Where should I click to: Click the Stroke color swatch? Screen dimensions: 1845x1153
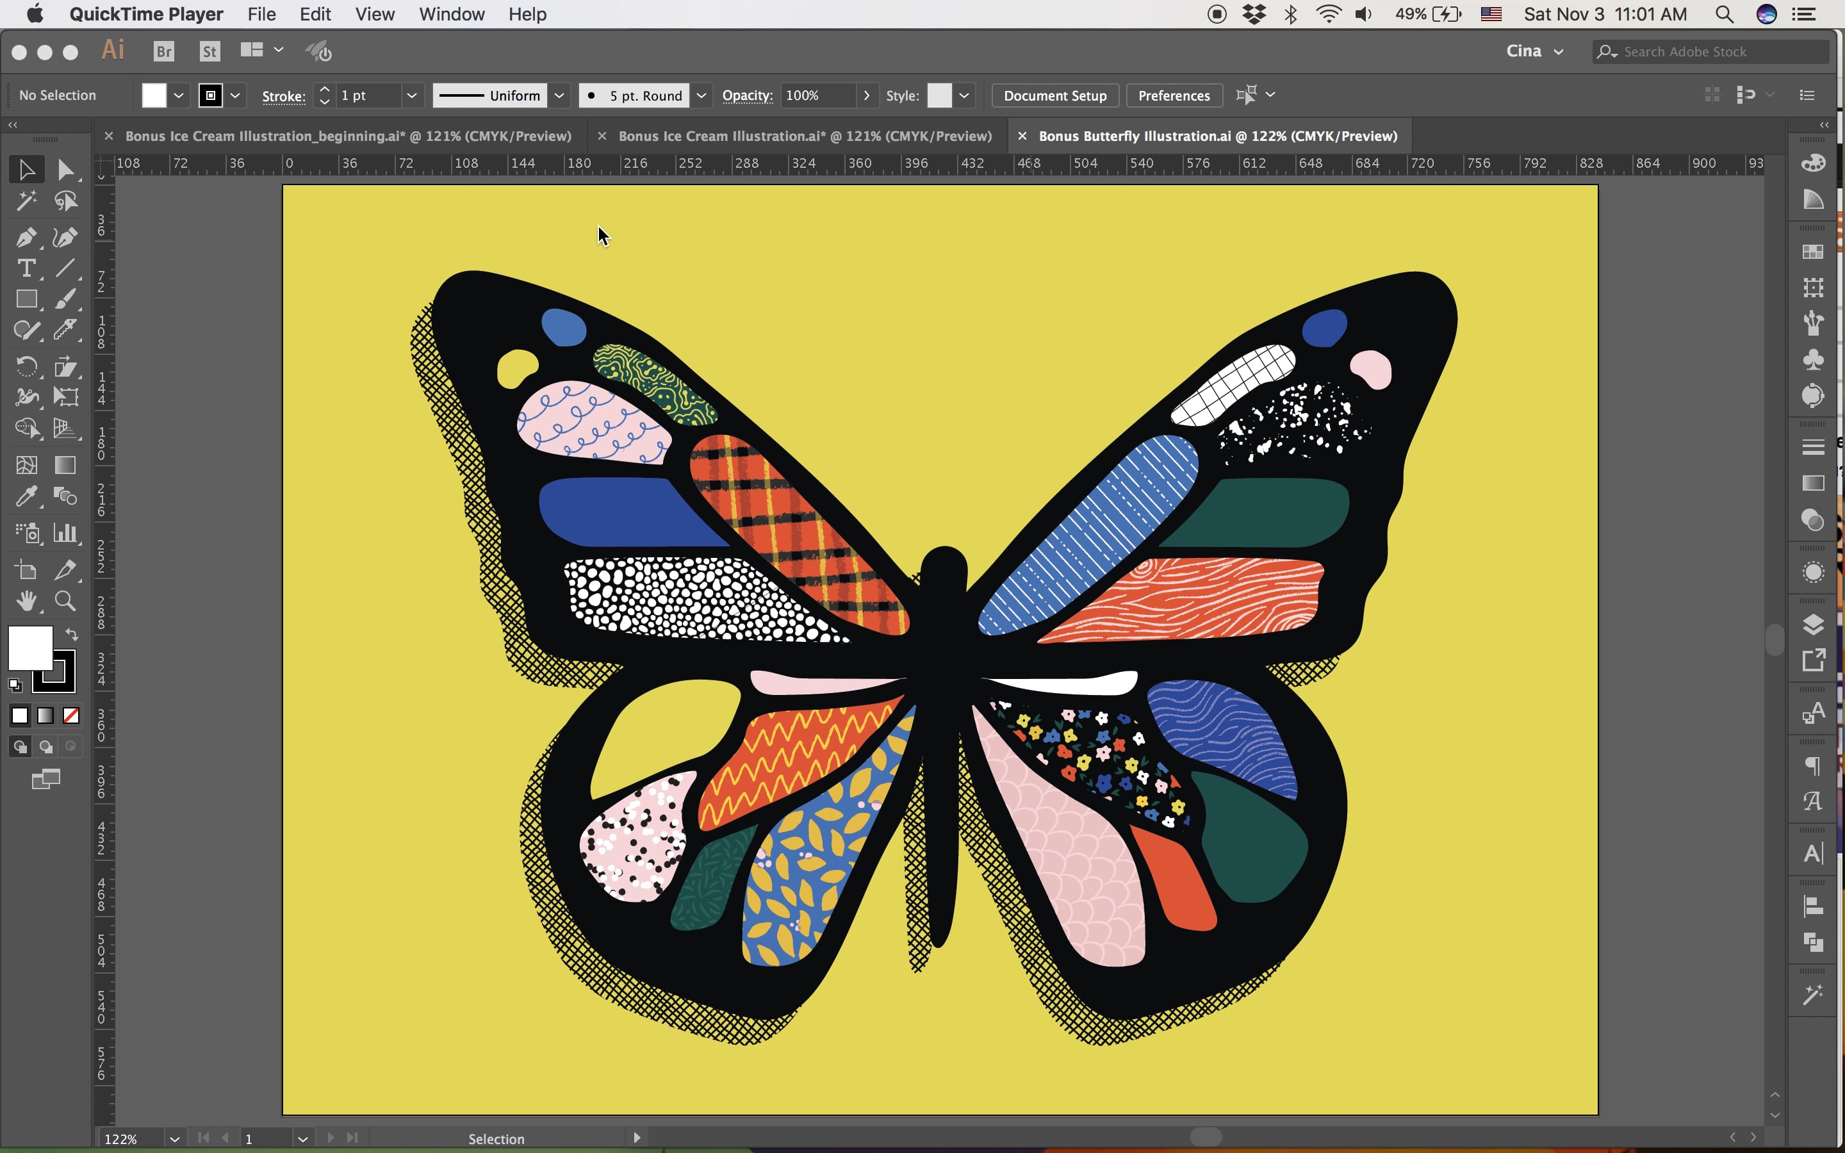click(210, 95)
